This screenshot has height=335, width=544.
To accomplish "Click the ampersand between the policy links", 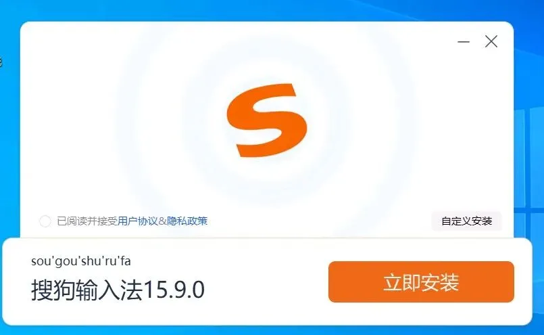I will (x=162, y=221).
